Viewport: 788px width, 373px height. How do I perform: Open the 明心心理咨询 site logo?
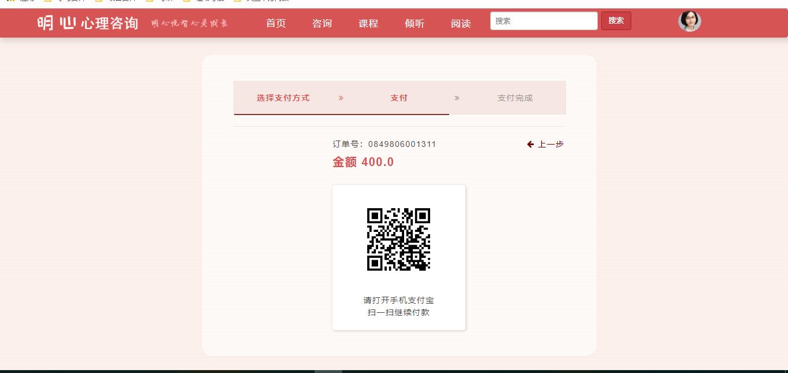(x=88, y=23)
